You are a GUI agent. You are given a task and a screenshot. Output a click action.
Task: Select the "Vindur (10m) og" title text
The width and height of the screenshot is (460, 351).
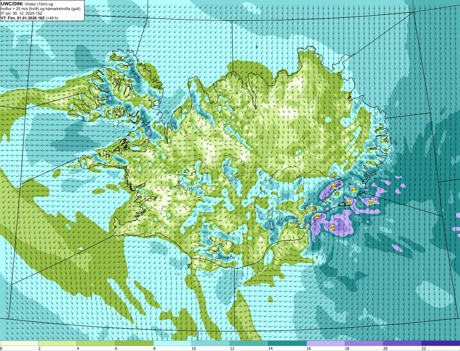tap(38, 4)
